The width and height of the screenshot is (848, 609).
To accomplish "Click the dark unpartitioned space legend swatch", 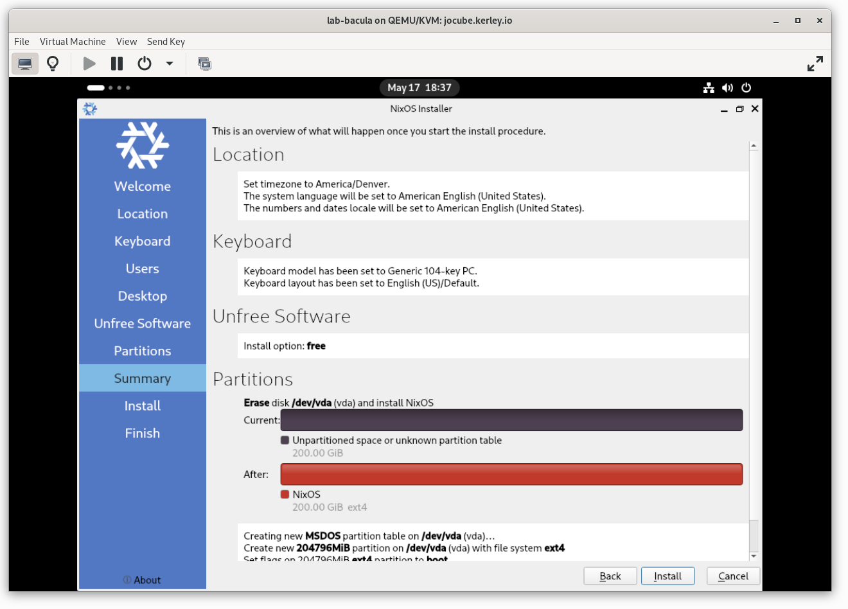I will coord(285,441).
